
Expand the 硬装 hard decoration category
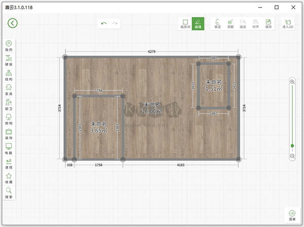pyautogui.click(x=9, y=61)
